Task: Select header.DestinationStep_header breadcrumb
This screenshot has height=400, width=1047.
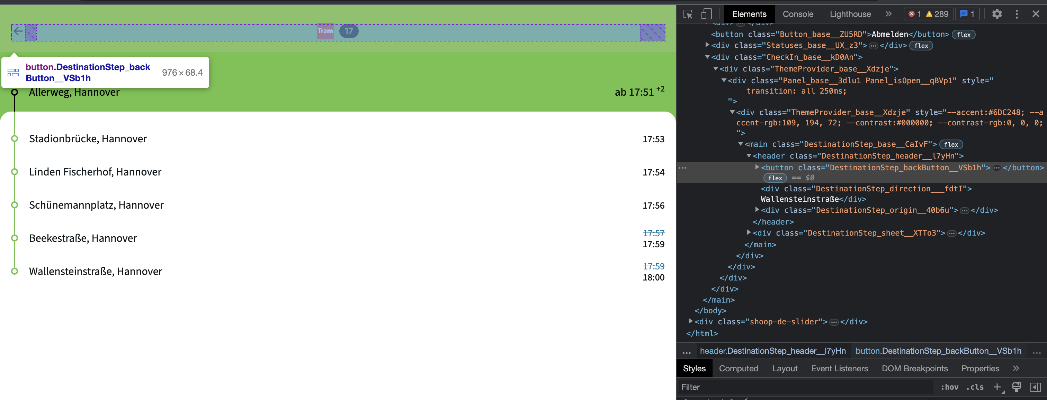Action: (772, 351)
